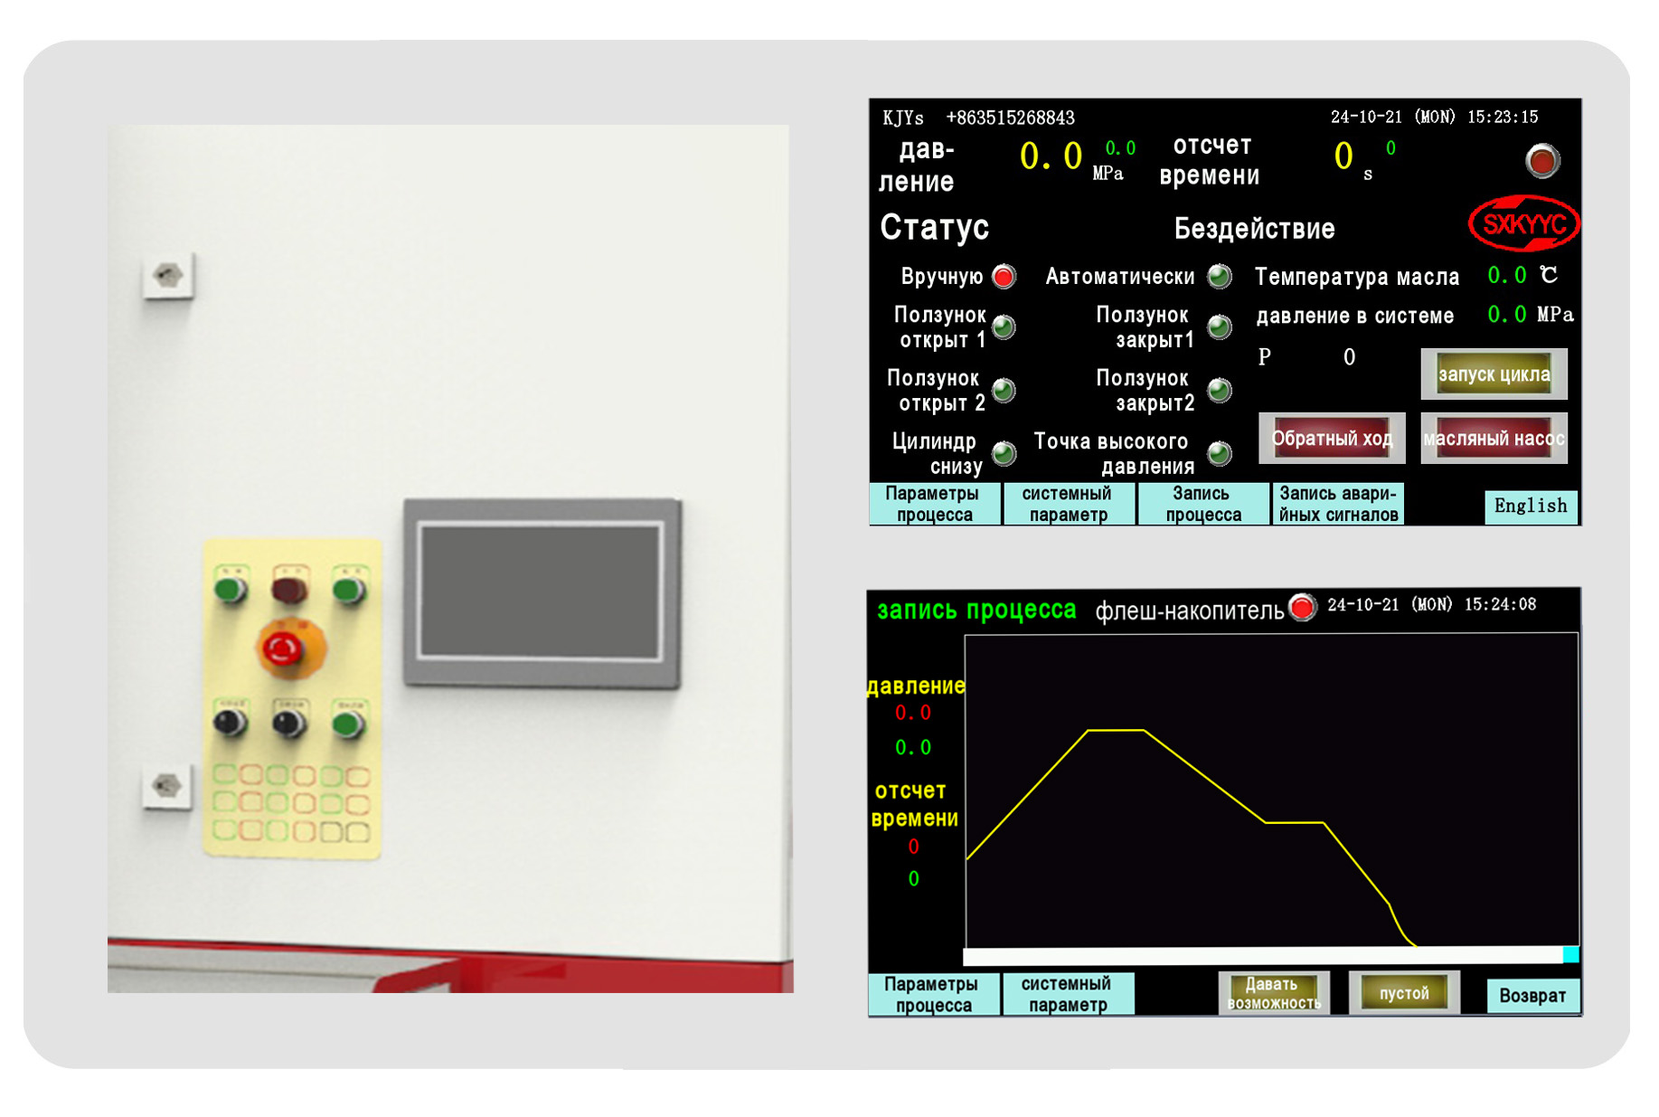Toggle the Ползунок закрыт2 indicator
The image size is (1659, 1117).
(x=1220, y=390)
